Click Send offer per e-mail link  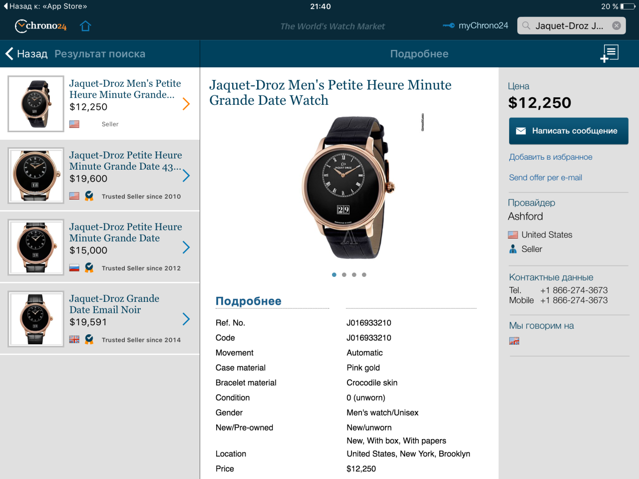pos(545,178)
